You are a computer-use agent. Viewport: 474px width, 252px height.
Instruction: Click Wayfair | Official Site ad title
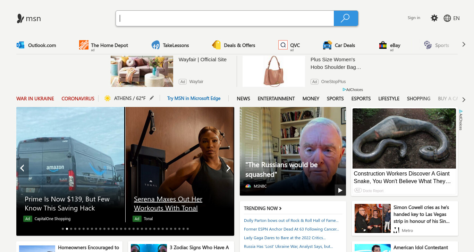[x=203, y=60]
